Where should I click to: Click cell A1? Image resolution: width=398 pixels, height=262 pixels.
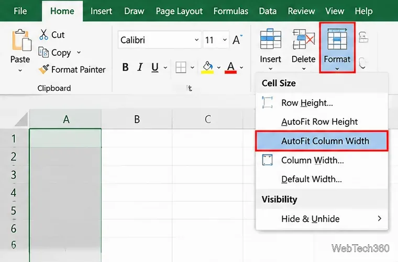(x=65, y=138)
